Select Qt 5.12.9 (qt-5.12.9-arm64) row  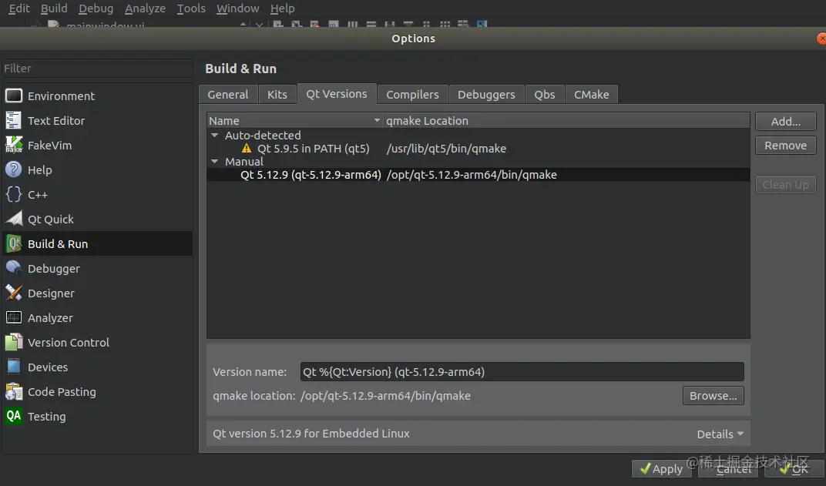click(x=478, y=175)
